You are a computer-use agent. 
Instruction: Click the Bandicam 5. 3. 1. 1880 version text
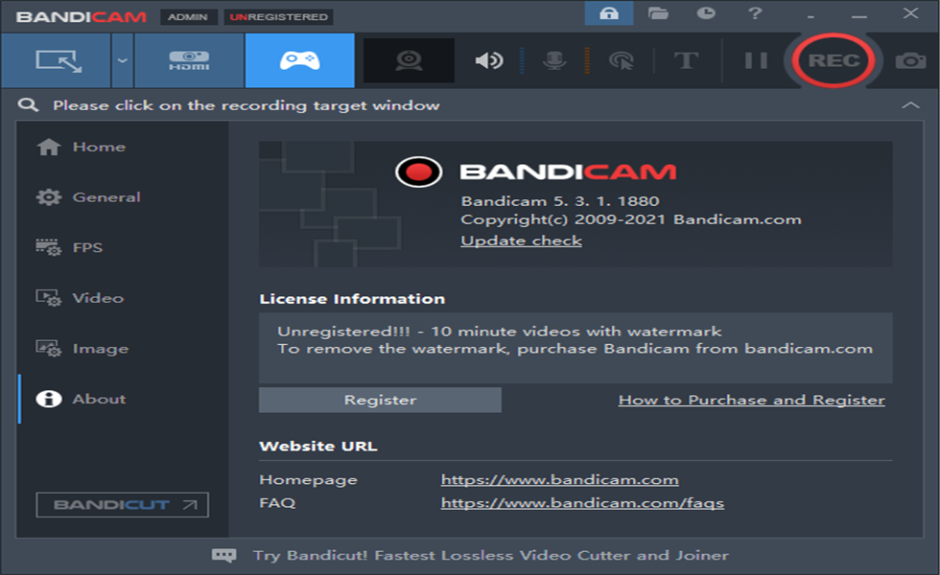click(x=560, y=201)
